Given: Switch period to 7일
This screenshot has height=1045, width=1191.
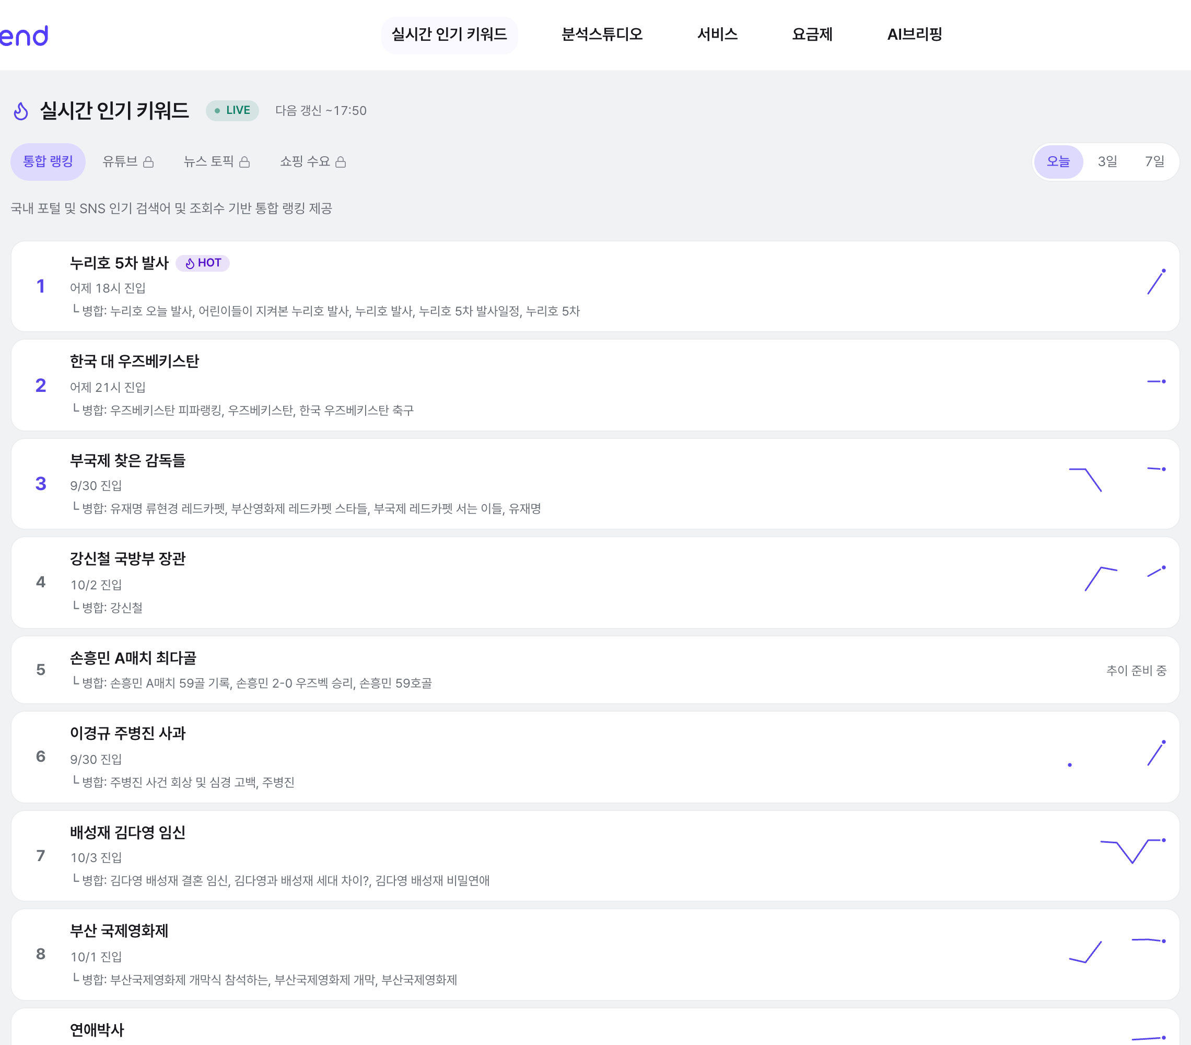Looking at the screenshot, I should click(x=1154, y=161).
